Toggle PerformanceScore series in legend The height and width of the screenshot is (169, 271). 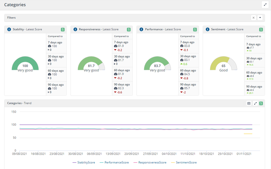point(116,162)
